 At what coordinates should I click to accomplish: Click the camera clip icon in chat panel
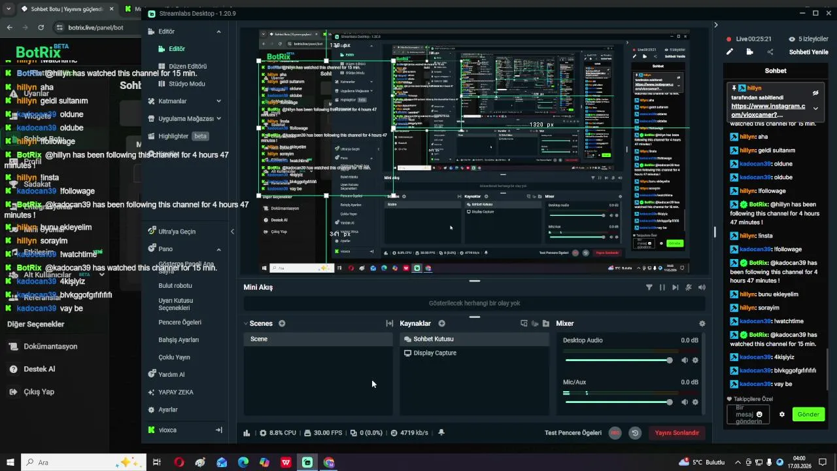[x=749, y=52]
